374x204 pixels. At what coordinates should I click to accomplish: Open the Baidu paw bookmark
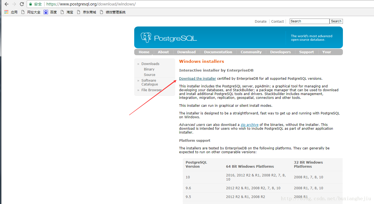46,12
